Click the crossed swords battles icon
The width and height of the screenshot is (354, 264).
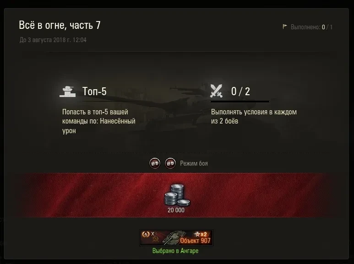(216, 91)
